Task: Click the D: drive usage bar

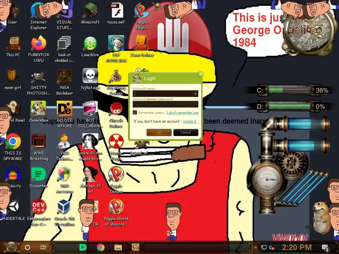Action: [x=289, y=106]
